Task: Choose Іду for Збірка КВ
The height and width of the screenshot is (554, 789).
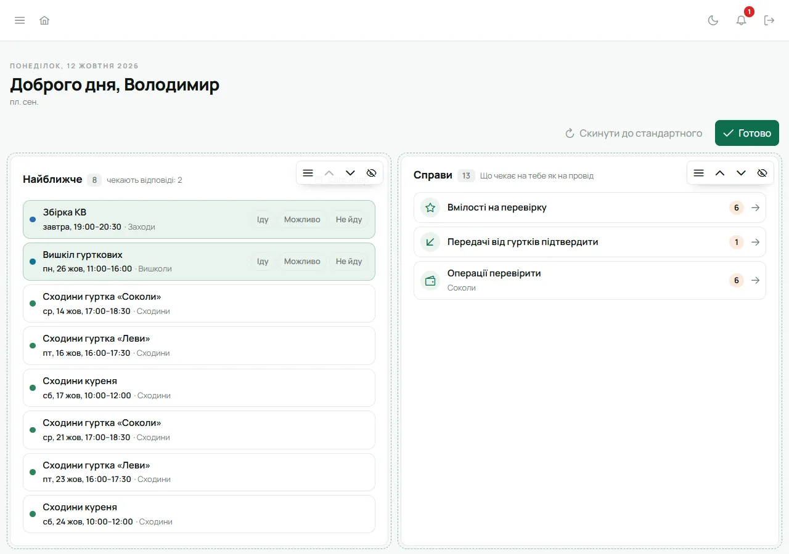Action: [263, 219]
